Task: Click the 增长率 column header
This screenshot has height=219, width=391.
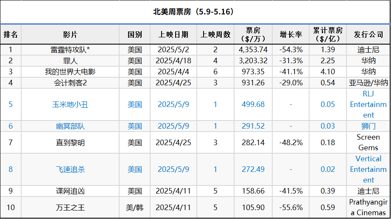Action: [291, 34]
